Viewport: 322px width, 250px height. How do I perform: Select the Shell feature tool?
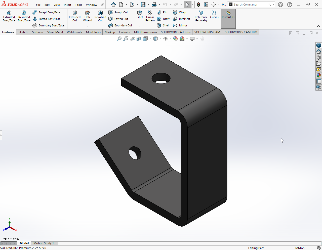coord(163,25)
